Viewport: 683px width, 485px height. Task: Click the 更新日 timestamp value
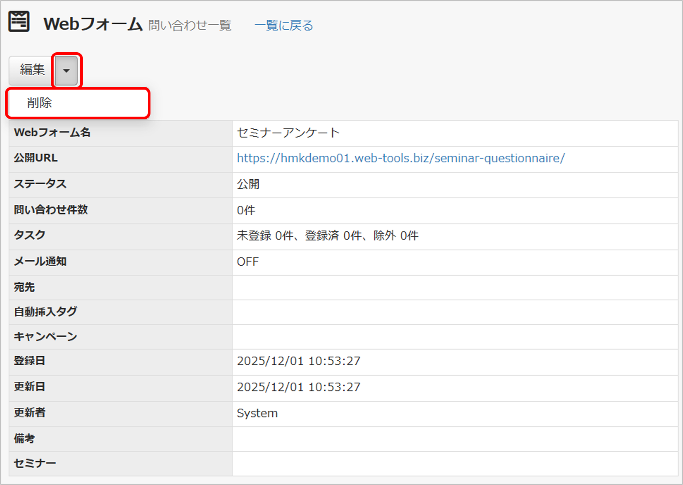coord(299,387)
